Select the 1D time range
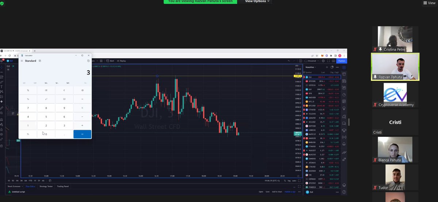 click(x=9, y=181)
